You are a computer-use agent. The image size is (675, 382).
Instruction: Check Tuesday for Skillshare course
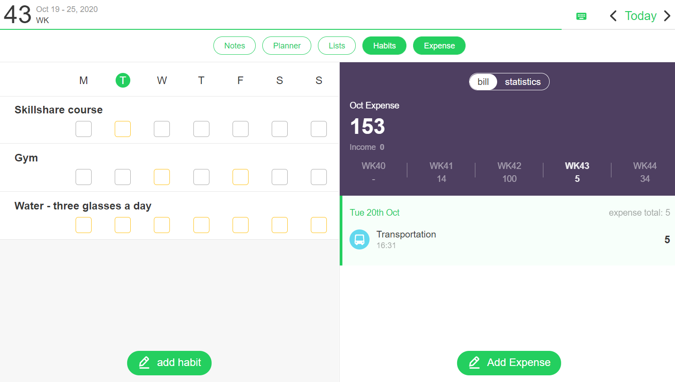123,129
